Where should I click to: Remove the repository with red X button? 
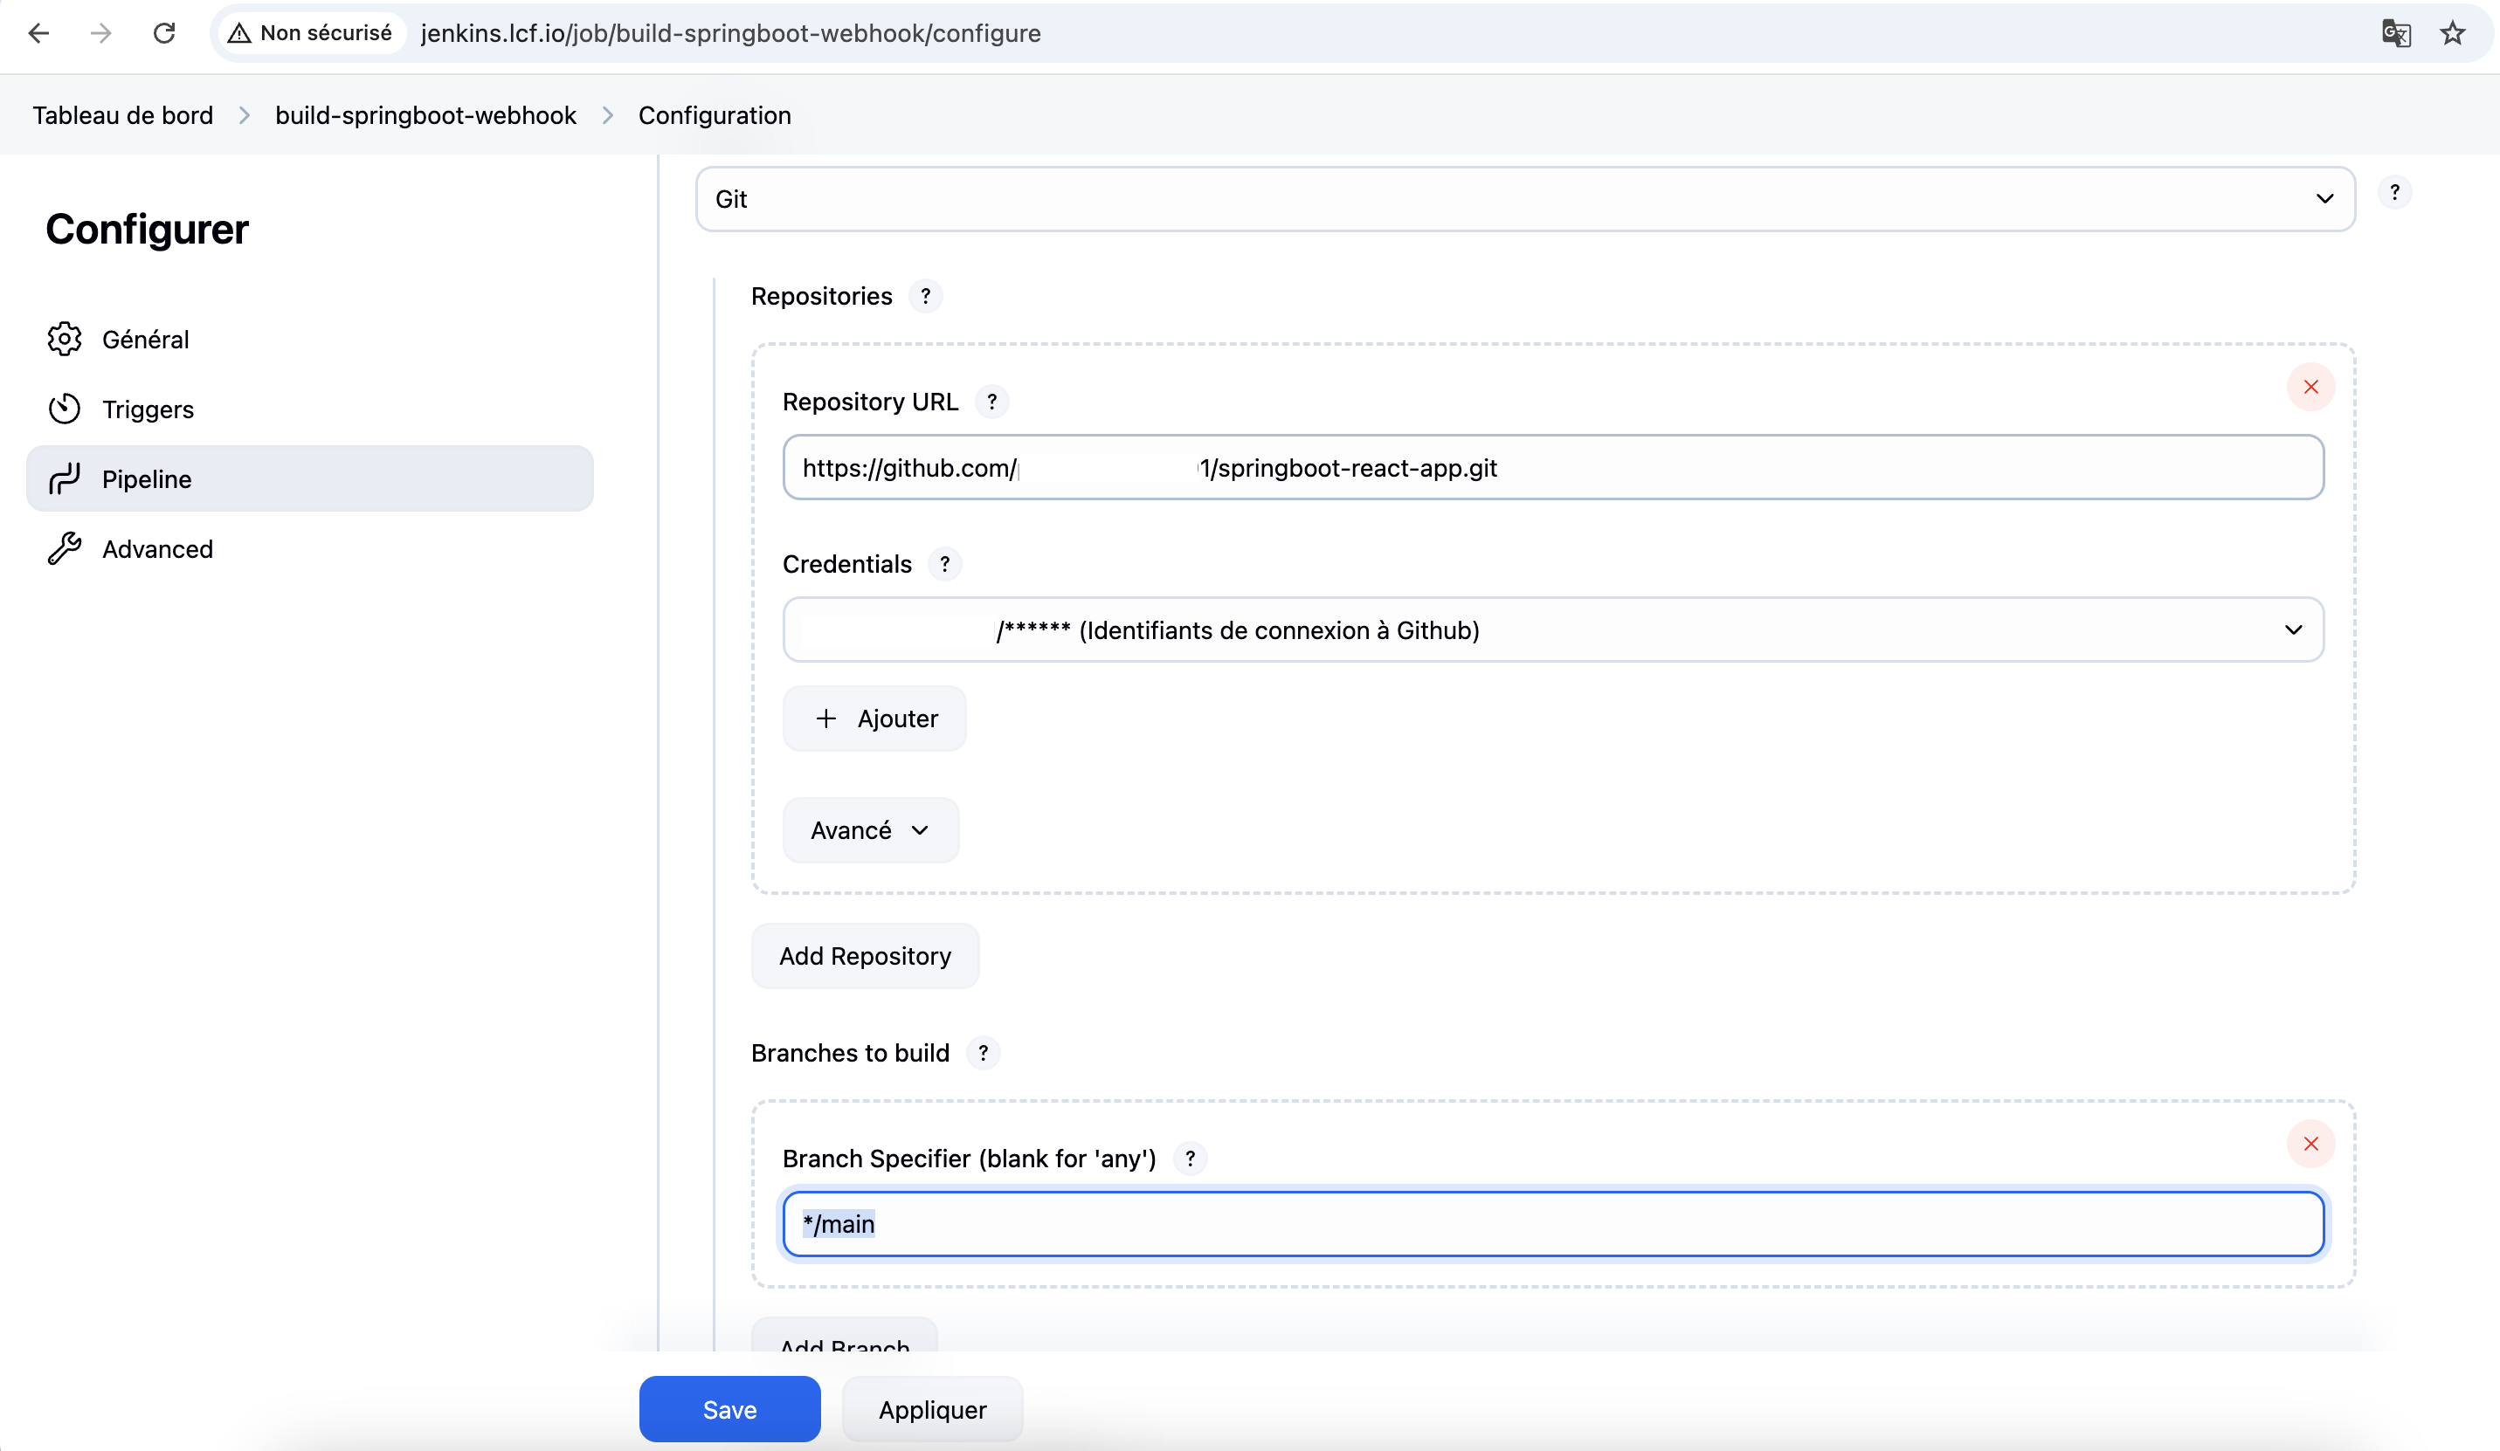coord(2310,387)
